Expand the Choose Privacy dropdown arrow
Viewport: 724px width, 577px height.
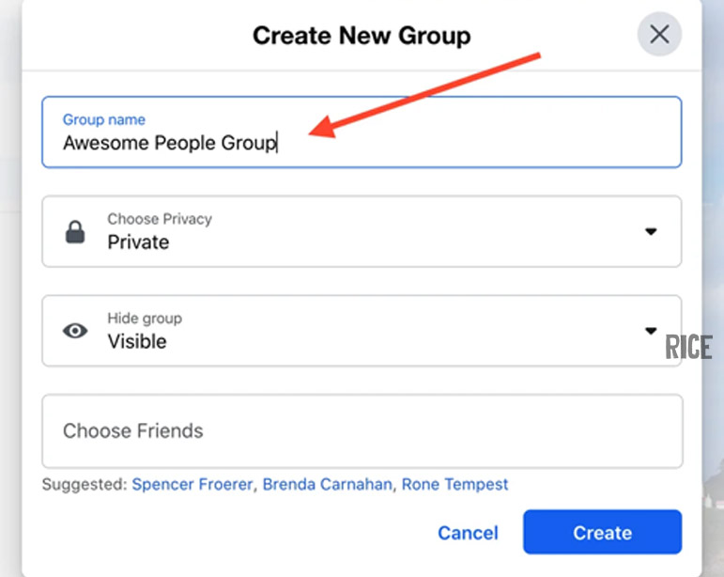pyautogui.click(x=651, y=232)
